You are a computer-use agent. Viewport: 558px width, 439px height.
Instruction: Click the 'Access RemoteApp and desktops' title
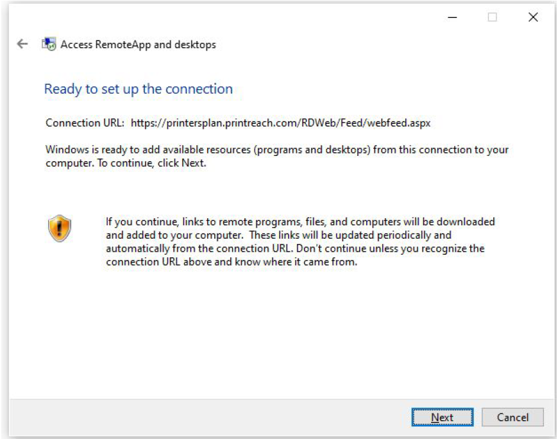(x=138, y=44)
